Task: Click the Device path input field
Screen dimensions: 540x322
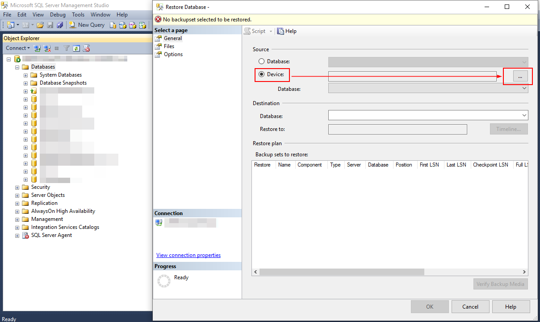Action: 412,76
